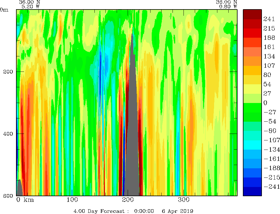
Task: Click the '0m' depth axis label
Action: click(x=4, y=10)
